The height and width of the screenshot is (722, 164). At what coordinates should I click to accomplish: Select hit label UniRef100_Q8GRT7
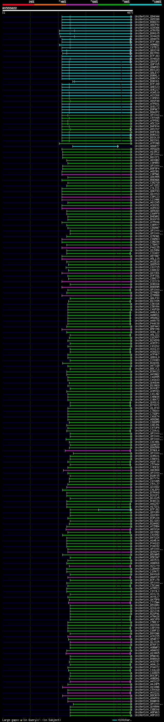pyautogui.click(x=147, y=146)
